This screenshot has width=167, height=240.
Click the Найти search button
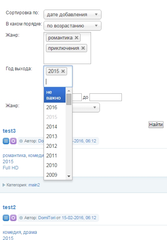(156, 125)
